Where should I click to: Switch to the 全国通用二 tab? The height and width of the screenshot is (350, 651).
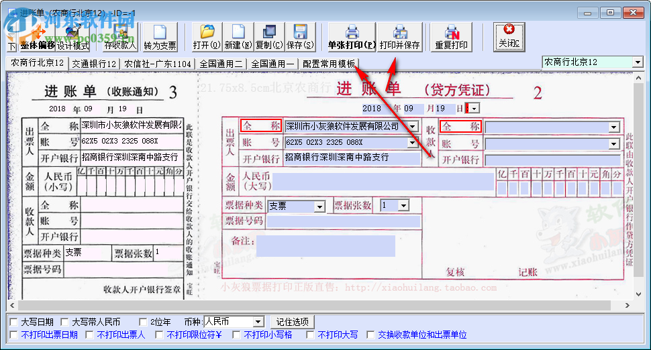pos(221,64)
